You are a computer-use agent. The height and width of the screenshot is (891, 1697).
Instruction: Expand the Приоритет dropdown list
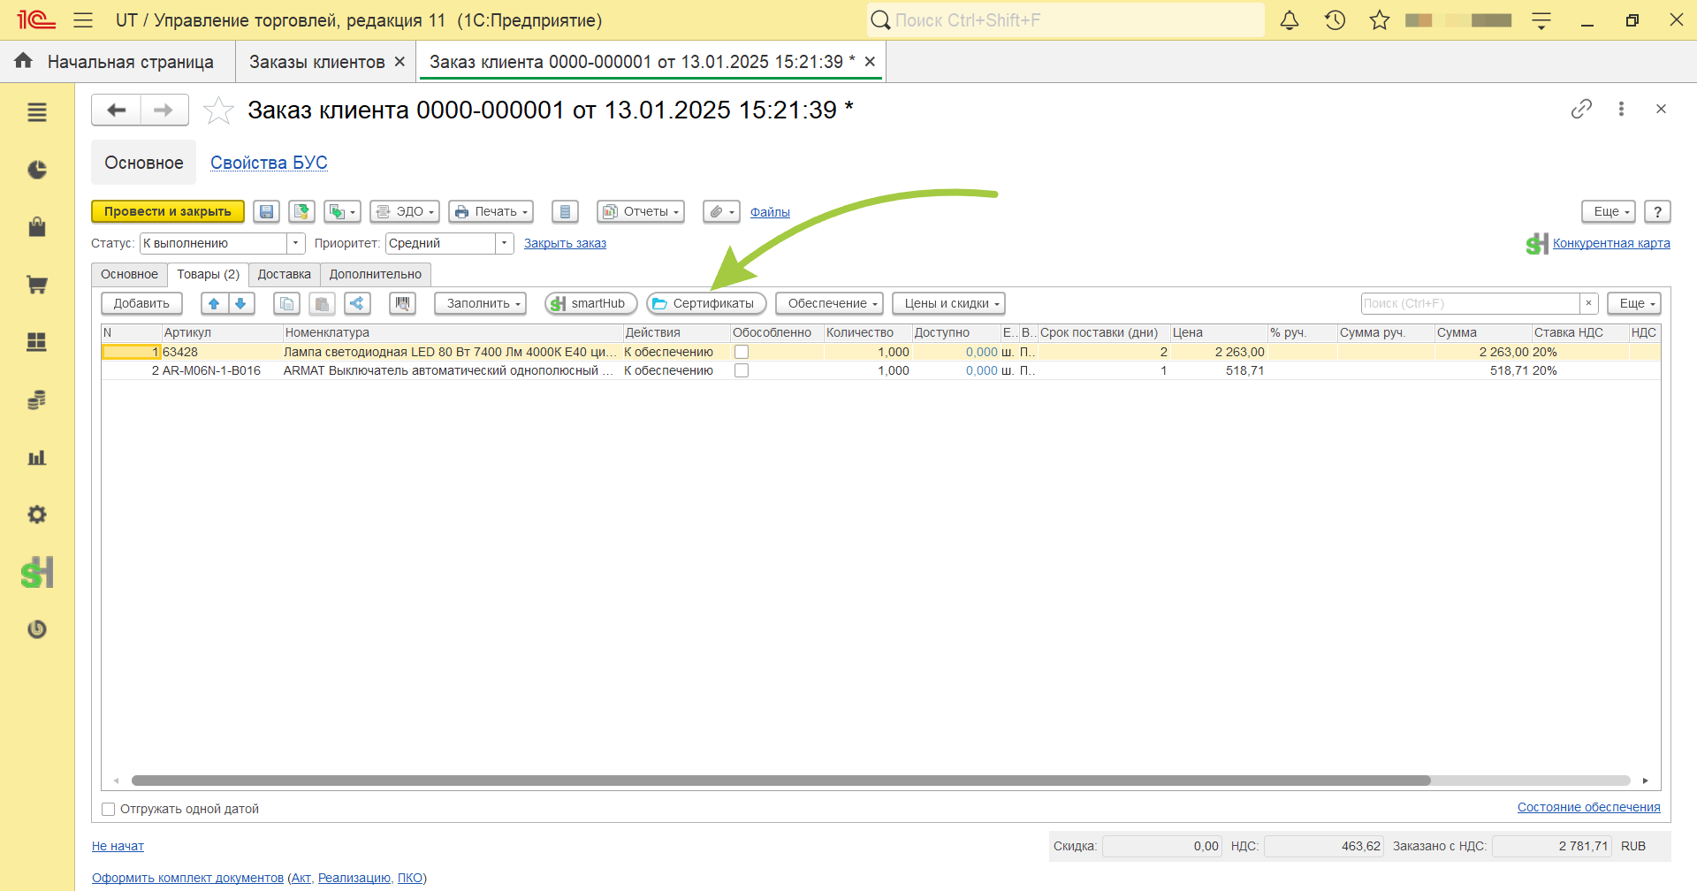(x=505, y=243)
